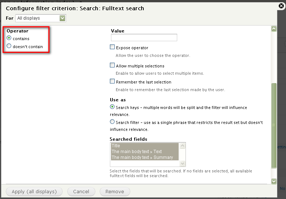286x199 pixels.
Task: Check Allow multiple selections
Action: point(112,66)
